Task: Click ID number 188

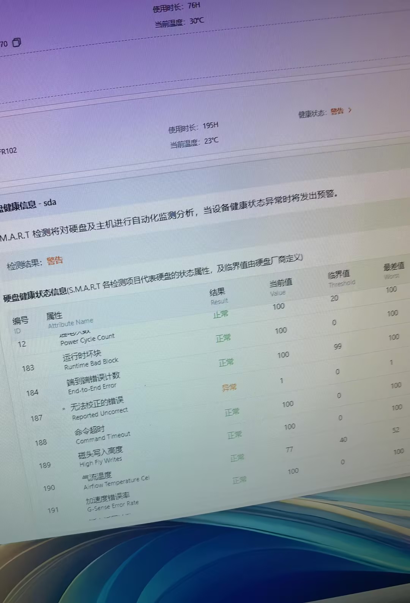Action: coord(41,443)
